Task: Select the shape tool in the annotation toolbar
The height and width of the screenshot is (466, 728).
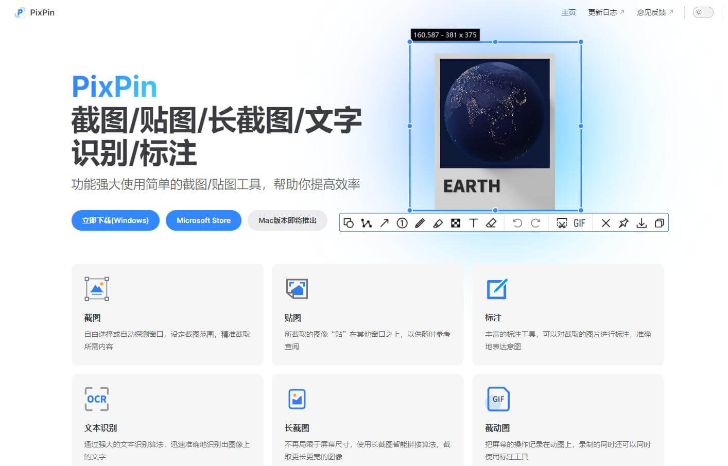Action: [x=349, y=222]
